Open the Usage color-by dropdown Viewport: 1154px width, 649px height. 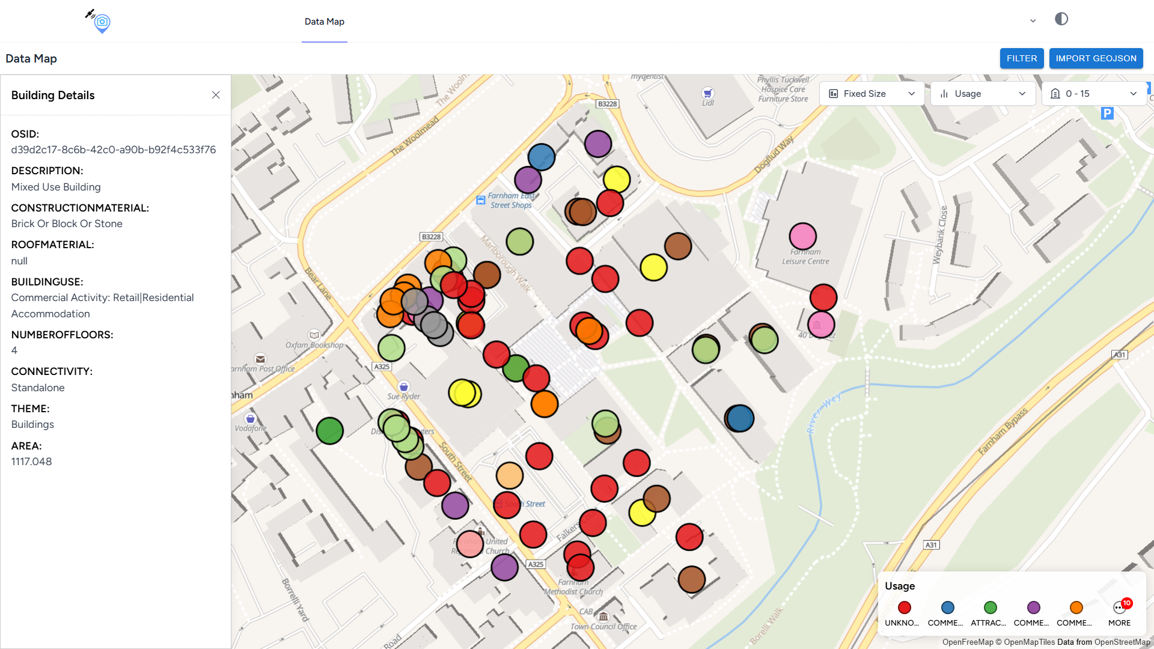tap(983, 94)
